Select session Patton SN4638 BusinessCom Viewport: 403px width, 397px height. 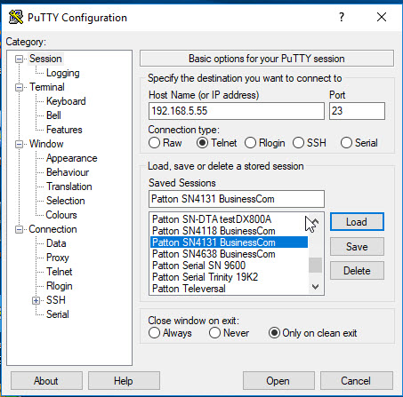point(229,254)
